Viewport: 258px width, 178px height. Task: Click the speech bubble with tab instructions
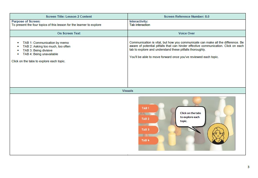point(190,117)
